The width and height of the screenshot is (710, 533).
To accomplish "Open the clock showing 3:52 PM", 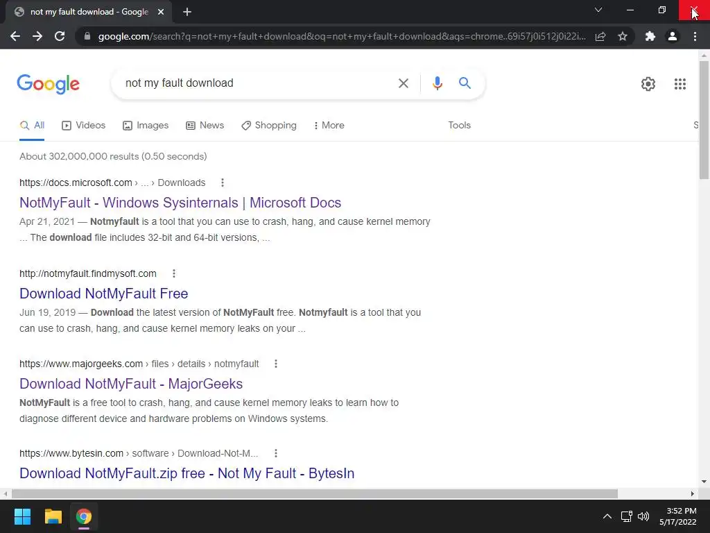I will click(x=678, y=516).
